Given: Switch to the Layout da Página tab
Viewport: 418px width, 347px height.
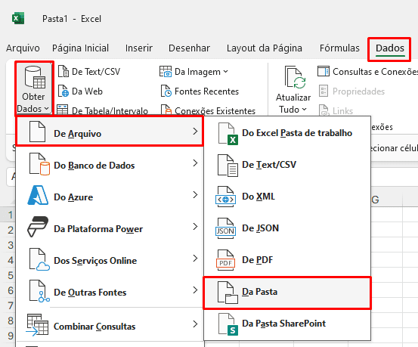Looking at the screenshot, I should [x=265, y=48].
